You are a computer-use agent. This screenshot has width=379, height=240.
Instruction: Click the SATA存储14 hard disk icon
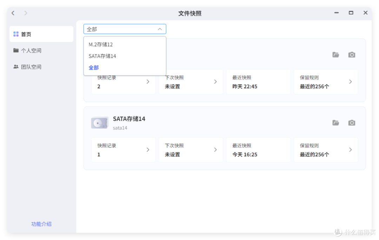[100, 123]
